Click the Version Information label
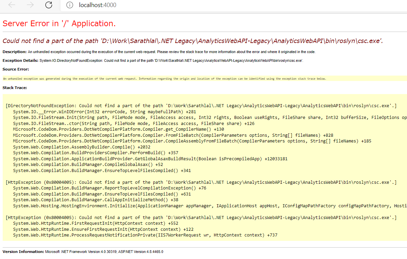 [x=23, y=252]
